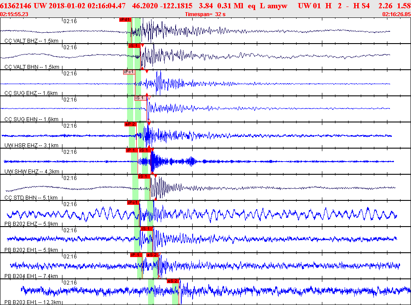
Task: Click the magnitude value 0.31 Ml
Action: tap(231, 6)
